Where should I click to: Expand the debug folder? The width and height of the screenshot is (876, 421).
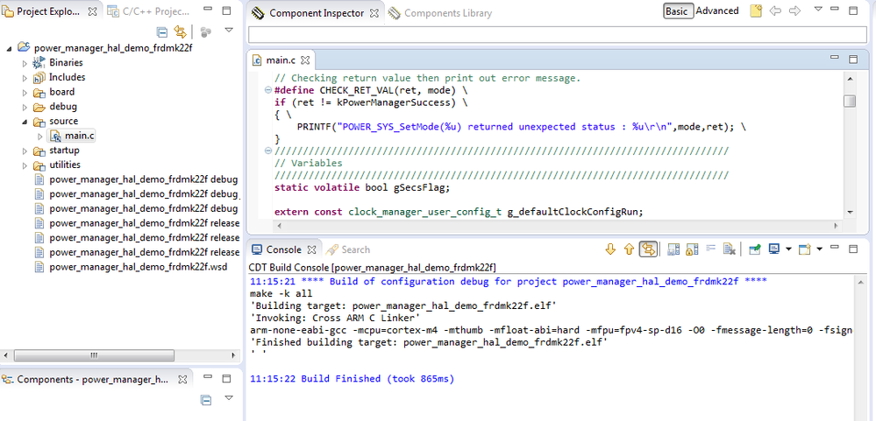(x=25, y=107)
